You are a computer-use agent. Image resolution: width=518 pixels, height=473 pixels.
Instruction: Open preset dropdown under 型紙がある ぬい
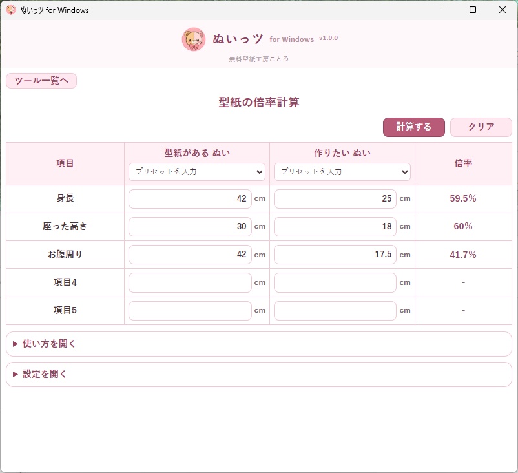[197, 171]
